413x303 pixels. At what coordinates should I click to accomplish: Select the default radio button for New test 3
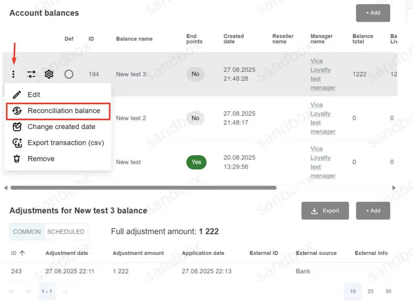coord(69,74)
